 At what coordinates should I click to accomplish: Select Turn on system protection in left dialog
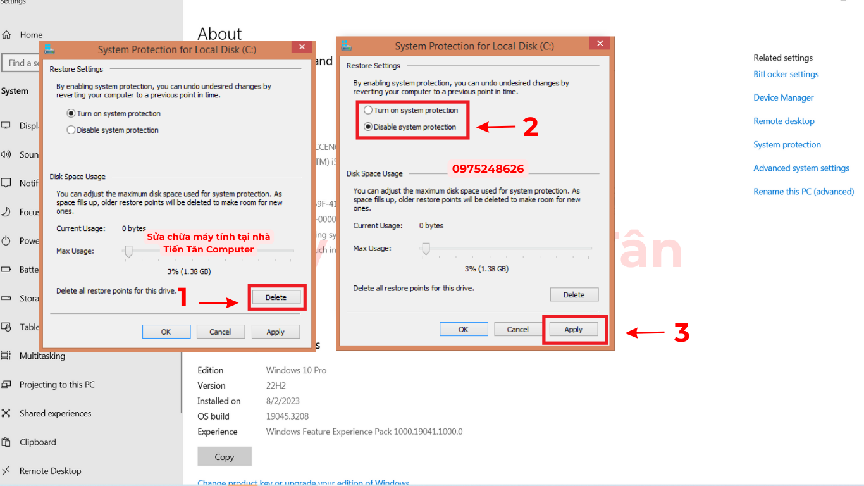tap(114, 114)
